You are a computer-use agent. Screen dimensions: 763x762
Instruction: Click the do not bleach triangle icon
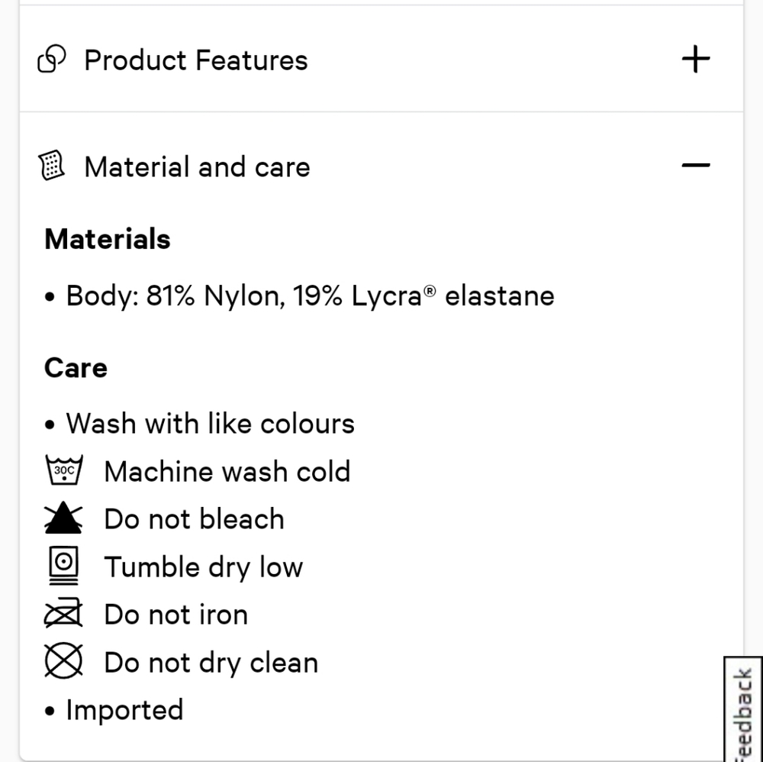tap(63, 518)
